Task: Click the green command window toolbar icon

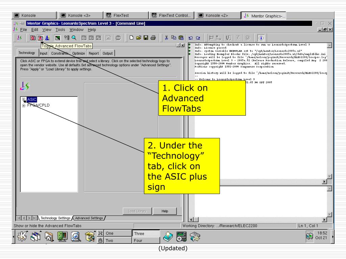Action: (57, 38)
